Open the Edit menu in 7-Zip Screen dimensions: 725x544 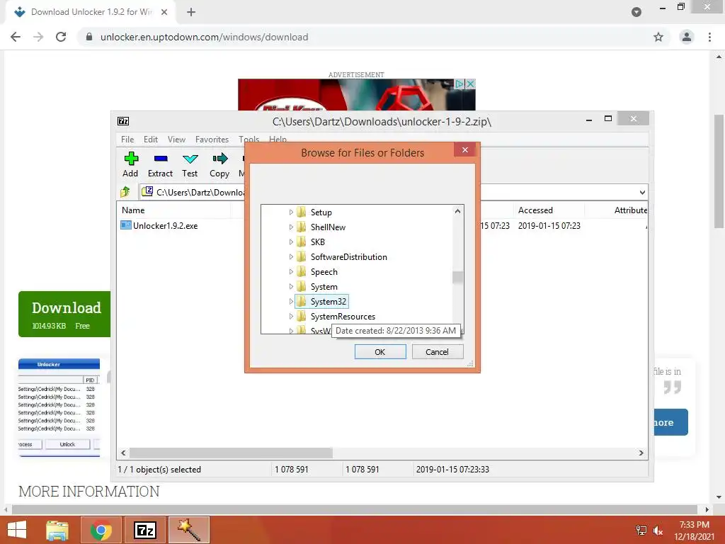point(151,140)
